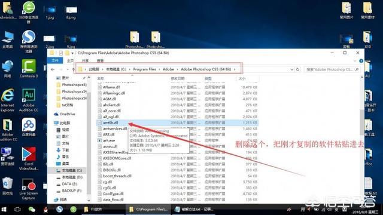The width and height of the screenshot is (383, 215).
Task: Select the 常用图片 desktop folder
Action: point(346,11)
